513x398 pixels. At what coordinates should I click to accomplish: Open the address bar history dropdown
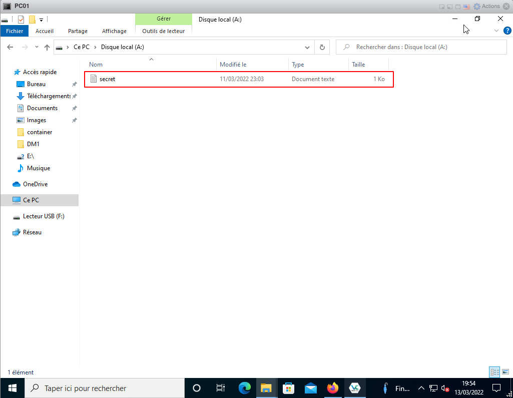[x=307, y=47]
